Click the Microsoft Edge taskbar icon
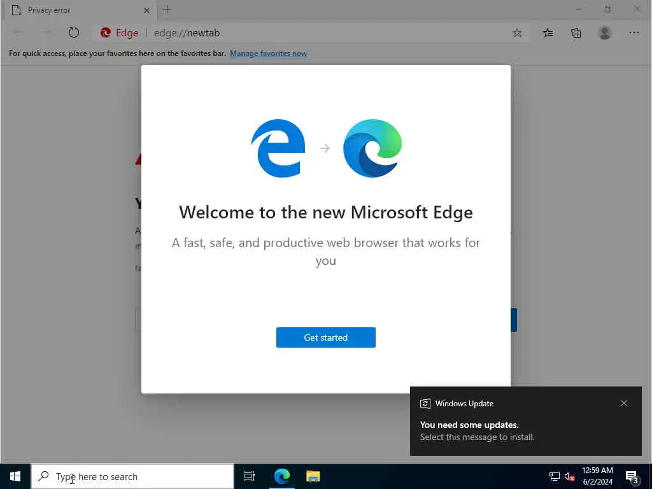652x489 pixels. point(282,476)
